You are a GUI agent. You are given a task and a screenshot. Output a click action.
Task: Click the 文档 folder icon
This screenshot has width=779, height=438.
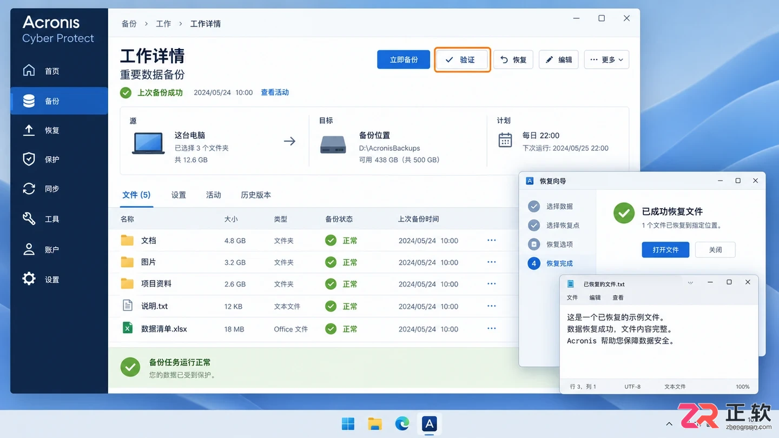pos(127,240)
